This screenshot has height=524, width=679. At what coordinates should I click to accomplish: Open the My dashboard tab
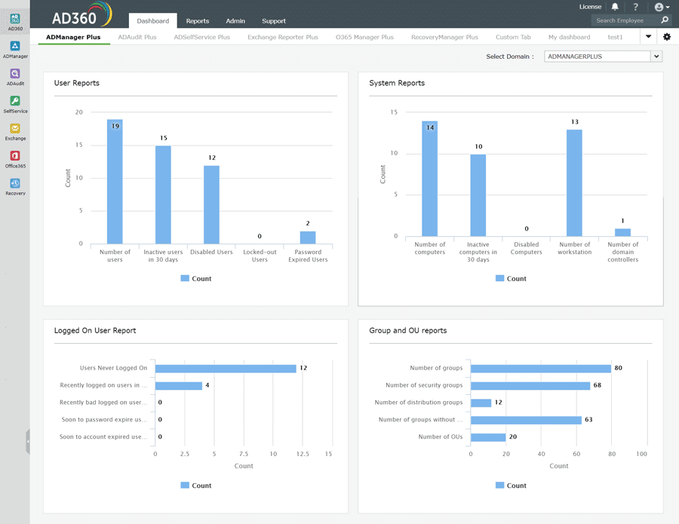point(569,37)
